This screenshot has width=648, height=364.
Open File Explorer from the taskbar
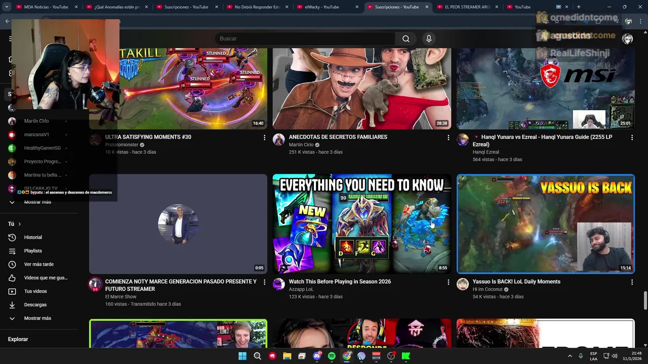(x=287, y=356)
